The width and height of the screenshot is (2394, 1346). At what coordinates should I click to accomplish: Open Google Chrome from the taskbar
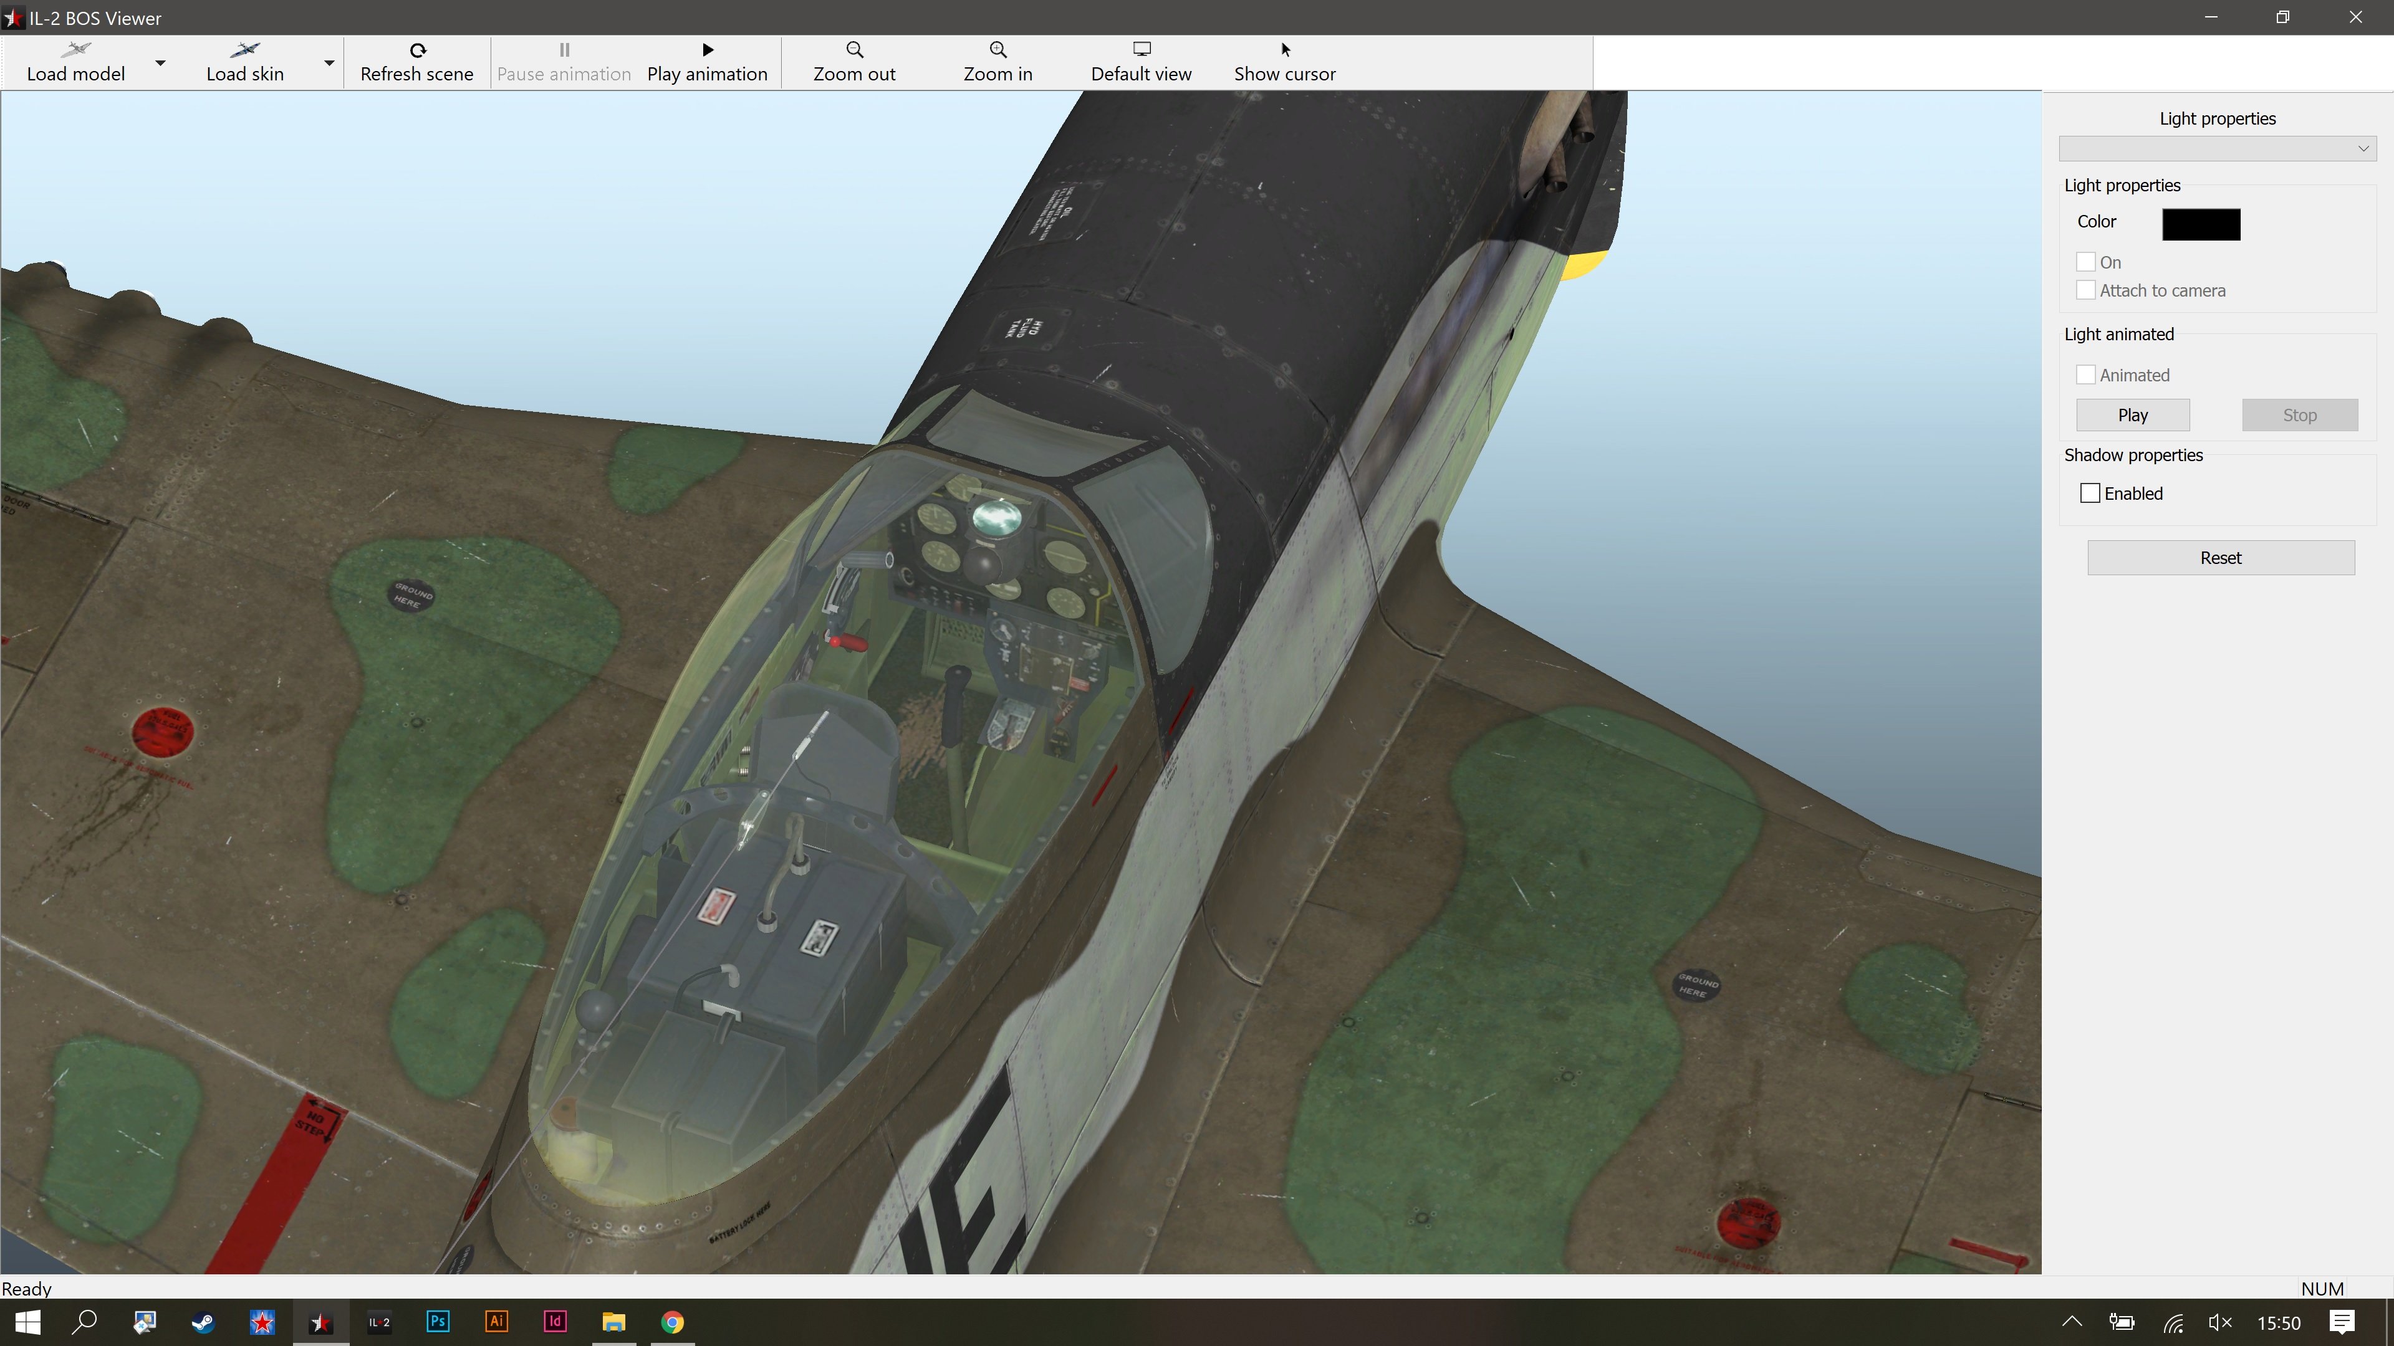pyautogui.click(x=672, y=1322)
